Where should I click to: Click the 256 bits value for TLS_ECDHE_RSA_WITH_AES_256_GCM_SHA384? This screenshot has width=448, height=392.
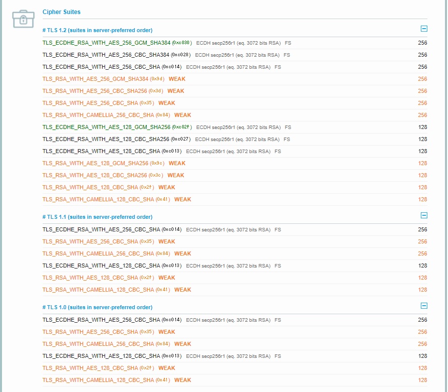422,43
